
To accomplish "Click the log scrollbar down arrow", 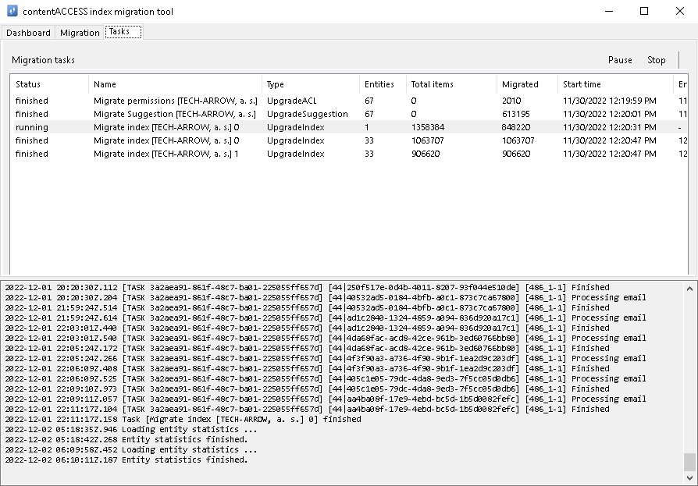I will click(689, 478).
